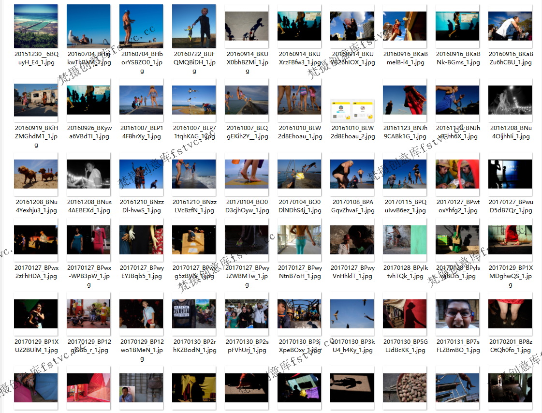Select seagull photo 20160704_BHajkwThBaM_1.jpg thumbnail
The width and height of the screenshot is (542, 413).
(x=88, y=26)
